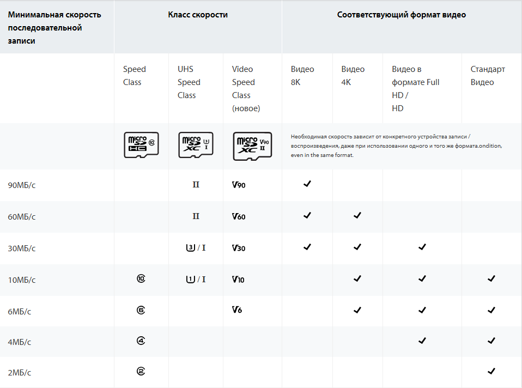Click the microSD XC U3 card icon
522x388 pixels.
(196, 145)
